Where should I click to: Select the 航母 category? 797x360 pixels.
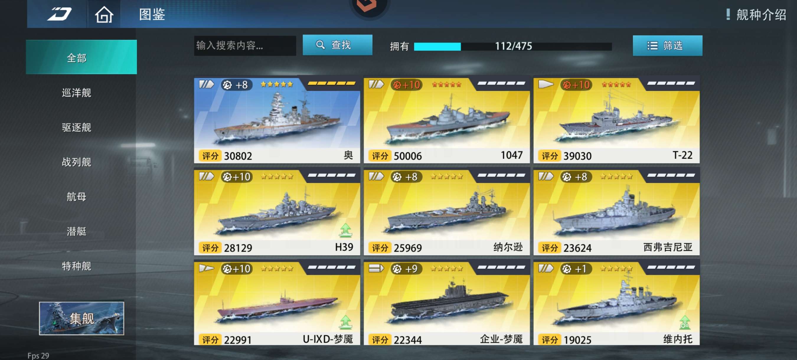pyautogui.click(x=76, y=197)
